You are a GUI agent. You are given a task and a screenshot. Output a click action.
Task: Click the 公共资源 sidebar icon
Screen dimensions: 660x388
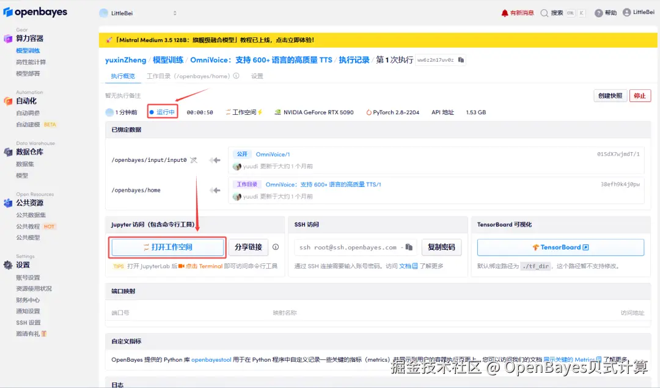point(8,203)
